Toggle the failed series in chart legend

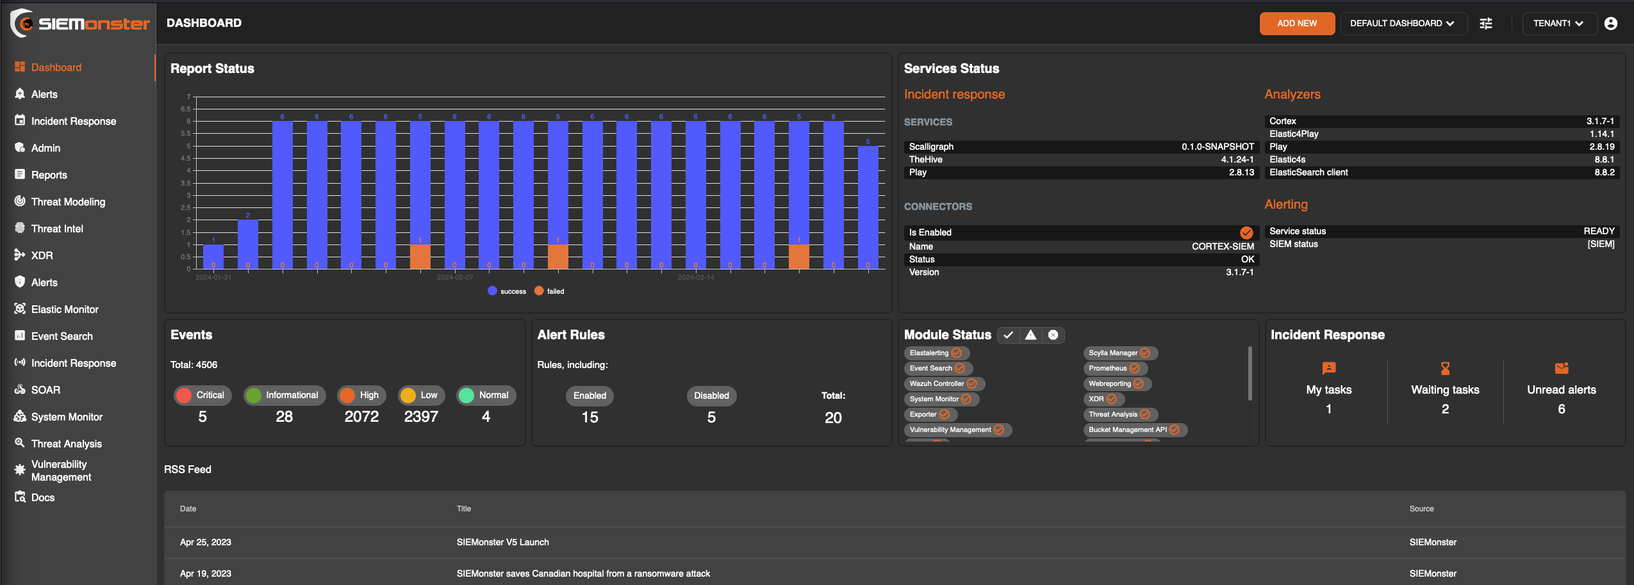[x=549, y=291]
